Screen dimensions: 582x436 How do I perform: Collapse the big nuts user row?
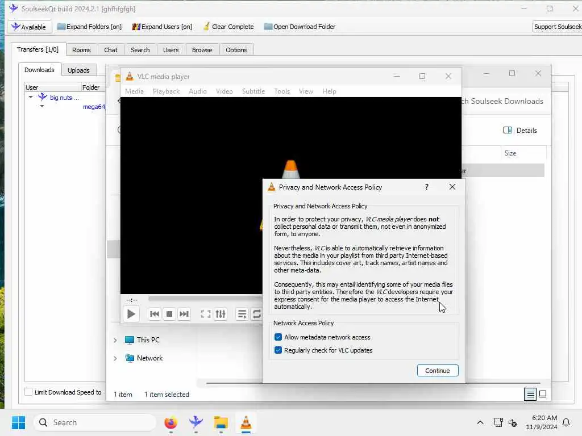point(31,97)
